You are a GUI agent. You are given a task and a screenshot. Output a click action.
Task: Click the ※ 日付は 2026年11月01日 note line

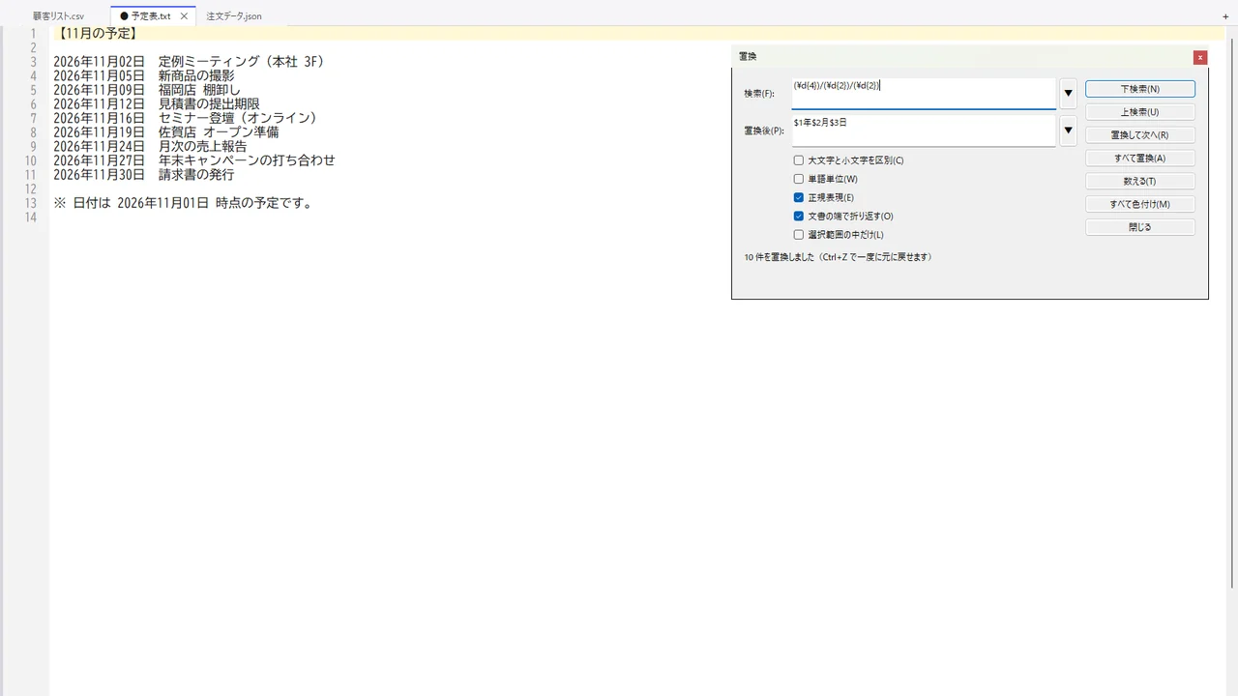click(183, 203)
